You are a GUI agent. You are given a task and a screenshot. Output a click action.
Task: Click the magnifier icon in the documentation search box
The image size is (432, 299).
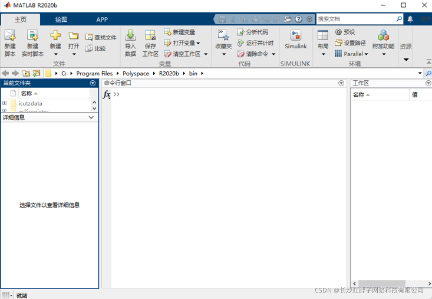coord(399,19)
